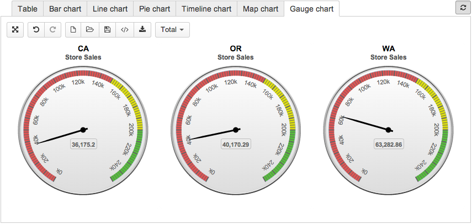Click the export download icon

(141, 30)
